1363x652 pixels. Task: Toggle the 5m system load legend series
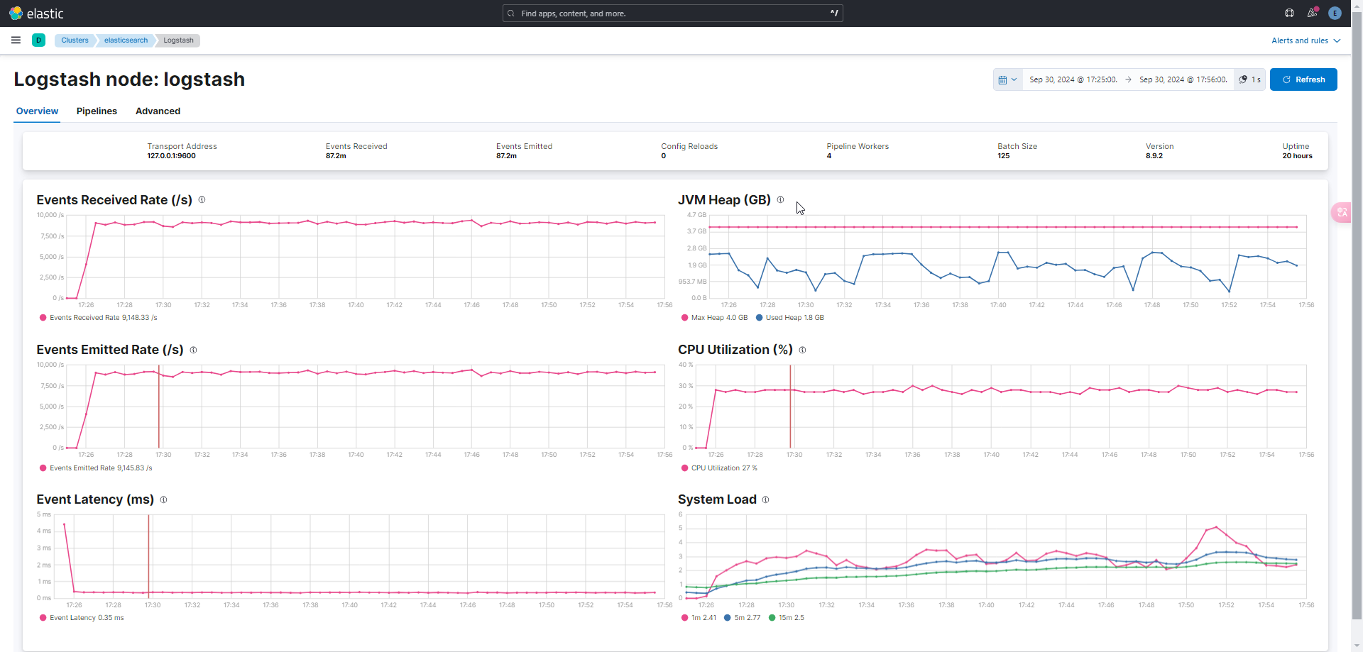(x=742, y=618)
